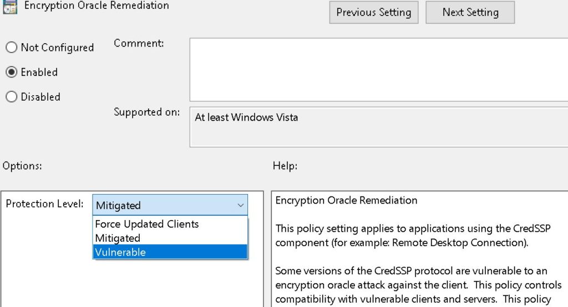Screen dimensions: 568x307
Task: Select the Not Configured radio button
Action: [12, 48]
